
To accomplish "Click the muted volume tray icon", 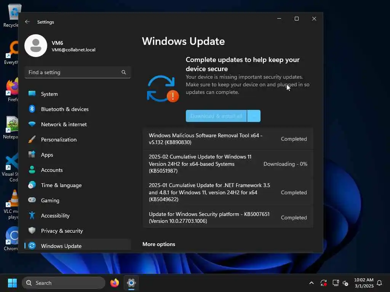I will coord(345,283).
